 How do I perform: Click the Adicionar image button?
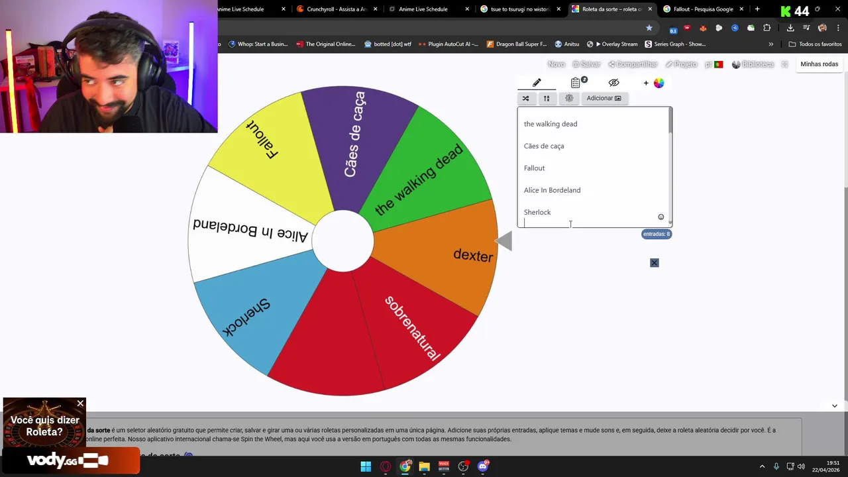pyautogui.click(x=604, y=98)
